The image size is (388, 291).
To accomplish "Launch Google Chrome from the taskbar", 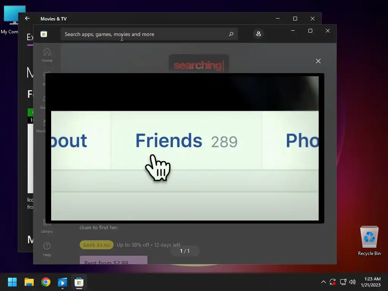I will click(46, 282).
